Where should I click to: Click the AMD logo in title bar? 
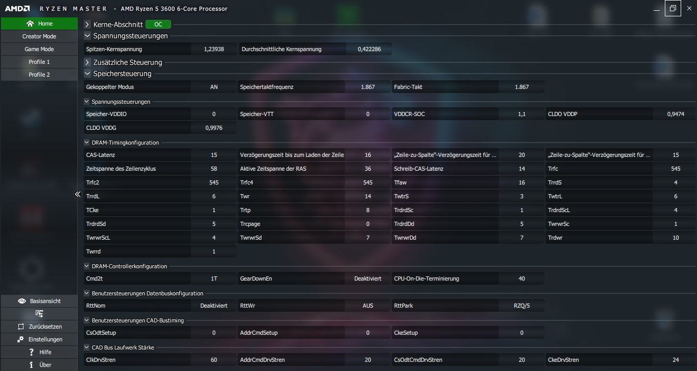17,9
